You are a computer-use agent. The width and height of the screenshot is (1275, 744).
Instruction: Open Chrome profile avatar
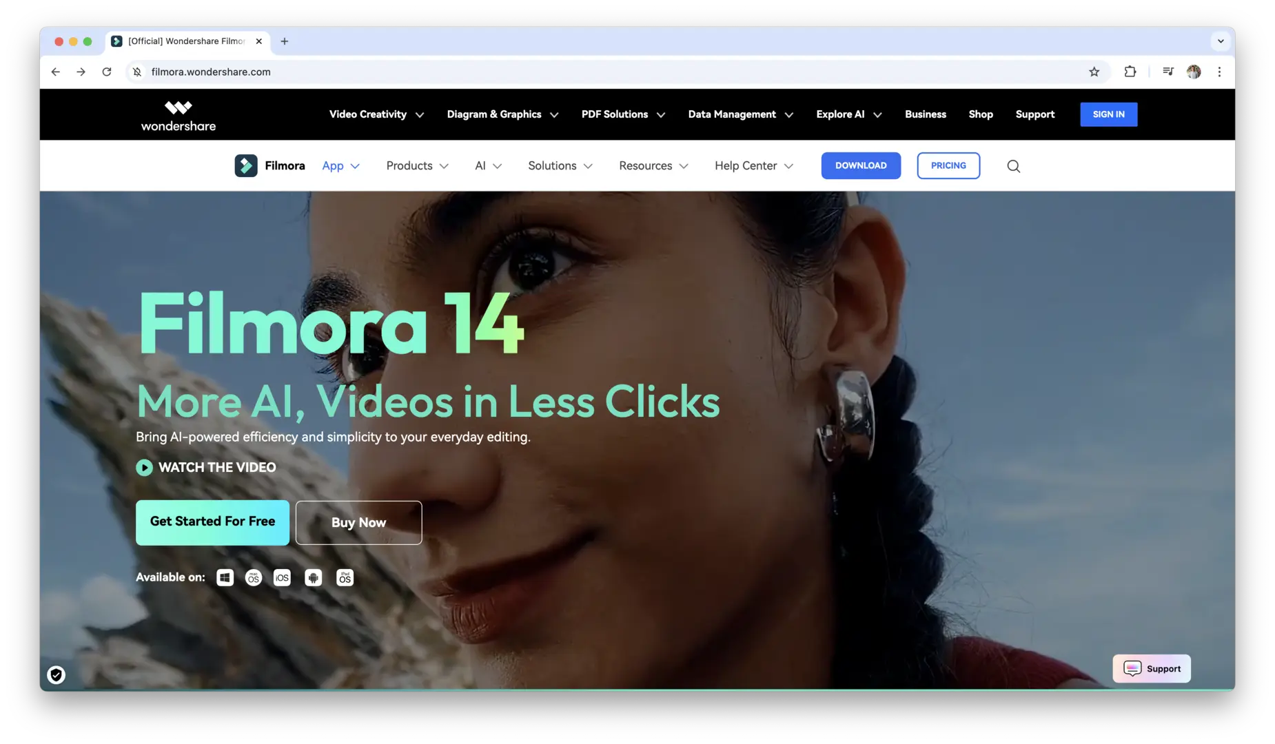1194,72
